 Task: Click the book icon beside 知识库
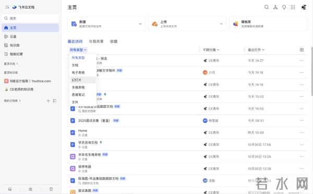pyautogui.click(x=6, y=45)
